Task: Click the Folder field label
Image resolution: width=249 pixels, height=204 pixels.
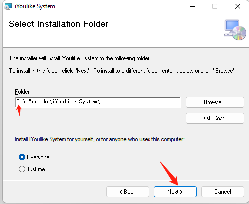Action: coord(23,92)
